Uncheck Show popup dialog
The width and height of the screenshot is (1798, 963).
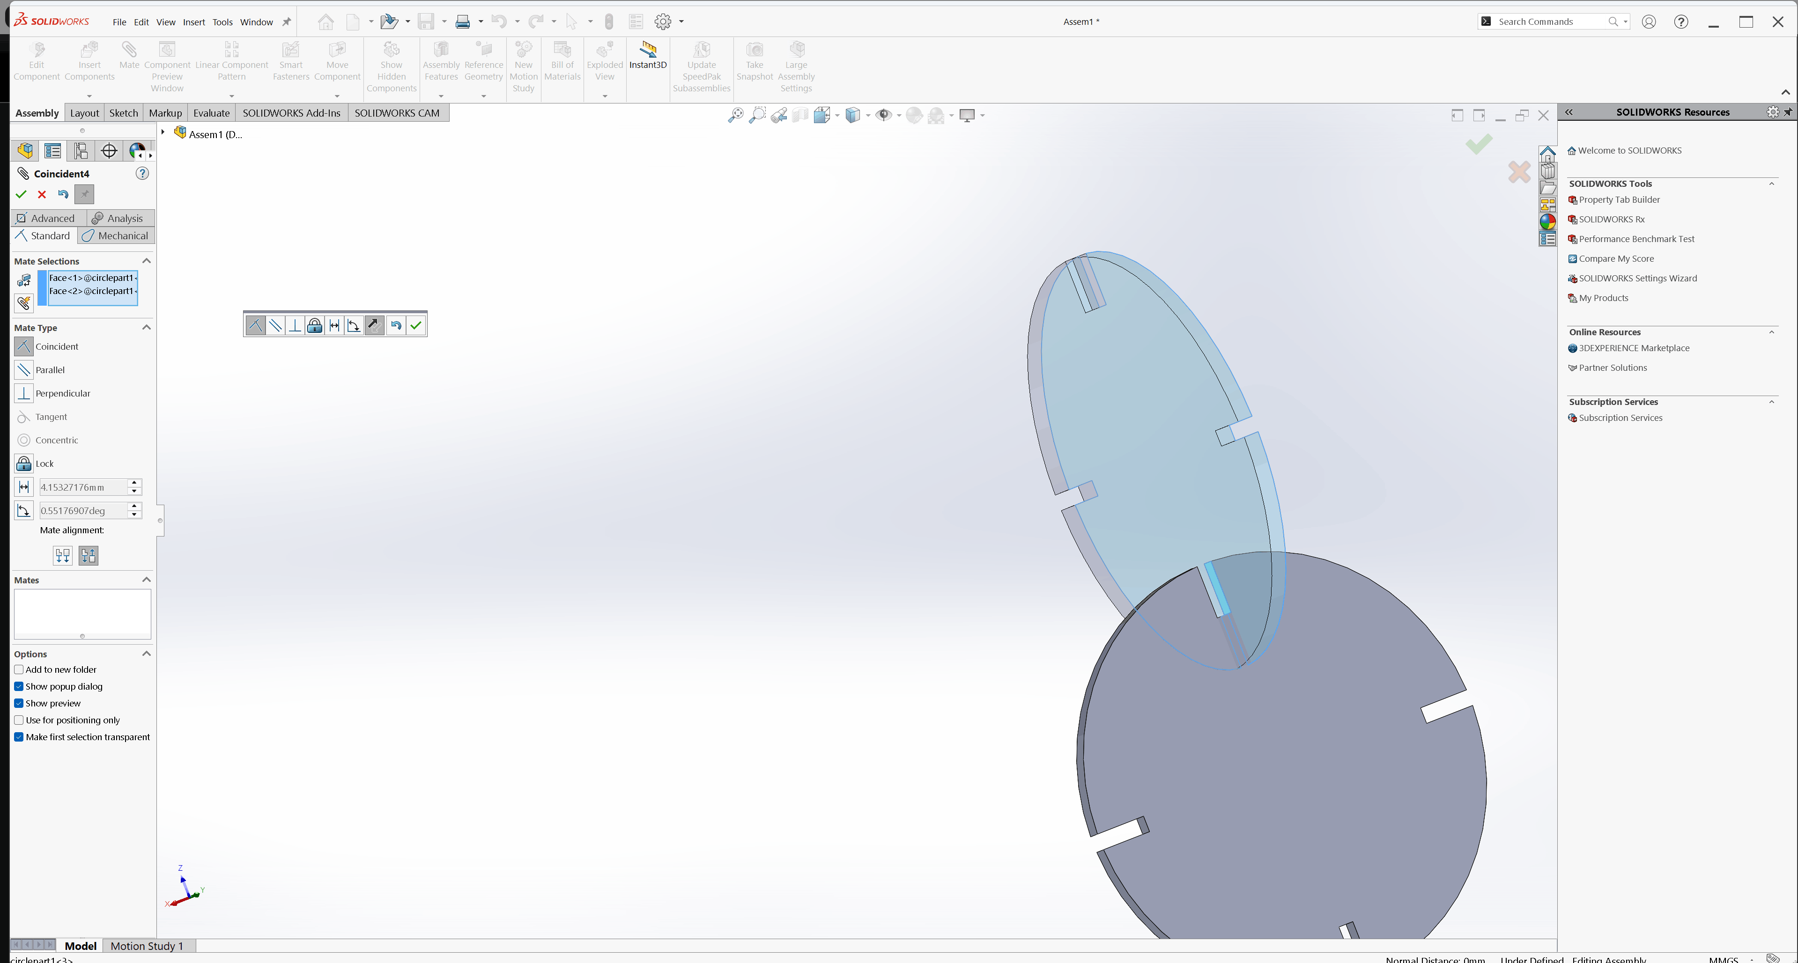pyautogui.click(x=19, y=686)
